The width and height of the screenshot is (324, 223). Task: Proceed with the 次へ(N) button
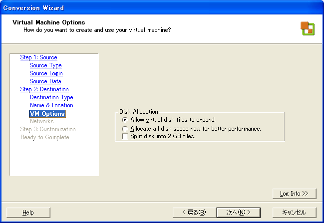(238, 213)
